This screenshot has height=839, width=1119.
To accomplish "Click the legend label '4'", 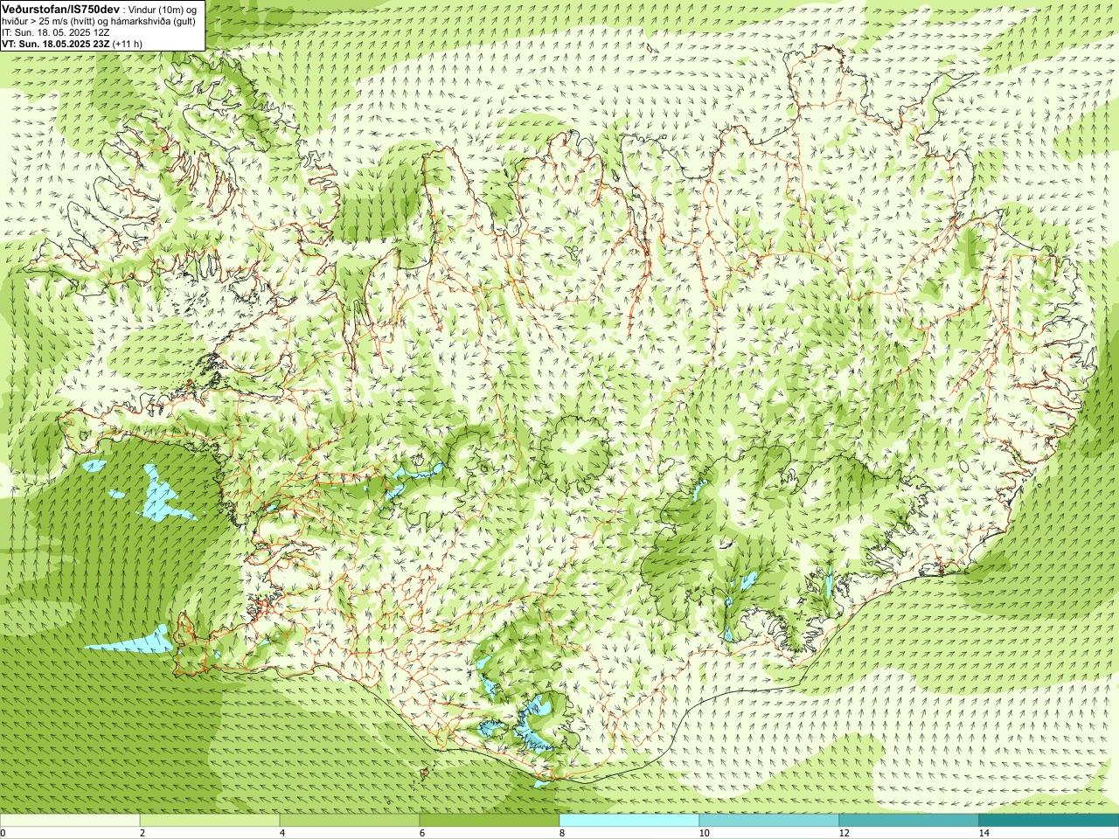I will click(281, 833).
